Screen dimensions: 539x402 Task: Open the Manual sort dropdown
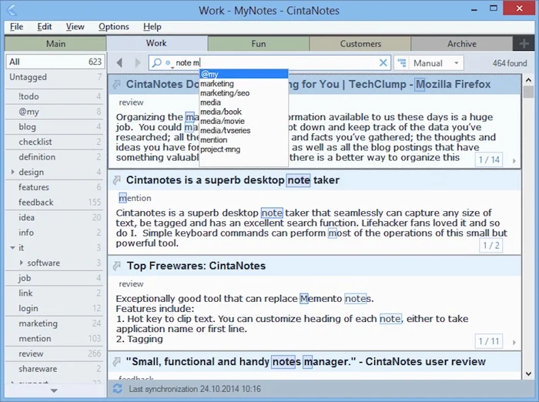tap(429, 63)
